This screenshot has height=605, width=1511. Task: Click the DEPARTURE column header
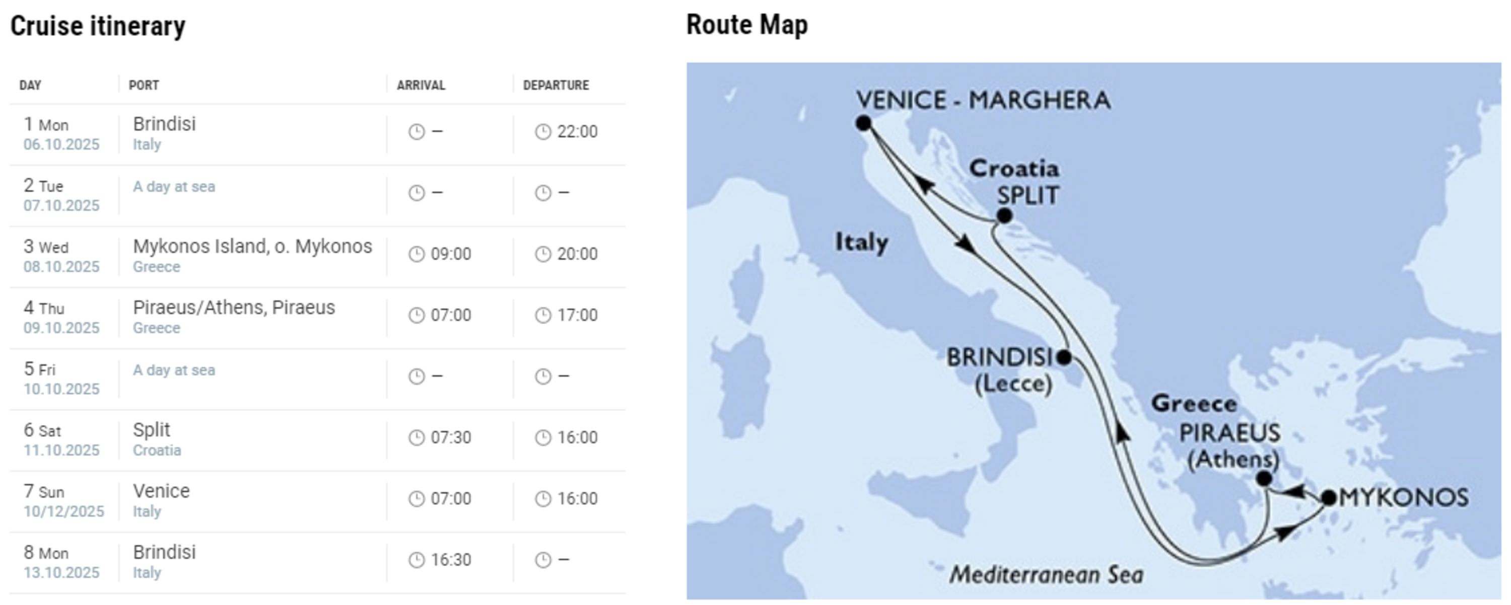[556, 86]
